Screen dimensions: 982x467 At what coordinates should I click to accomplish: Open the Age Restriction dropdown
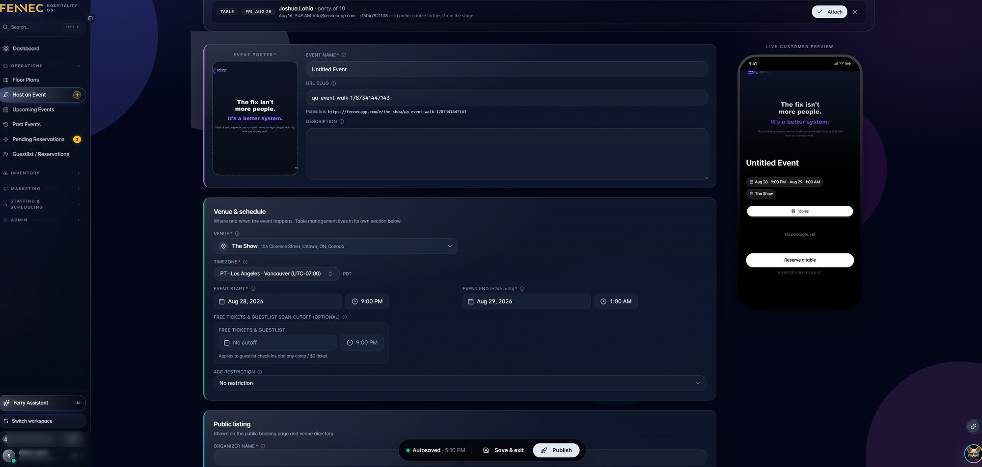coord(460,383)
